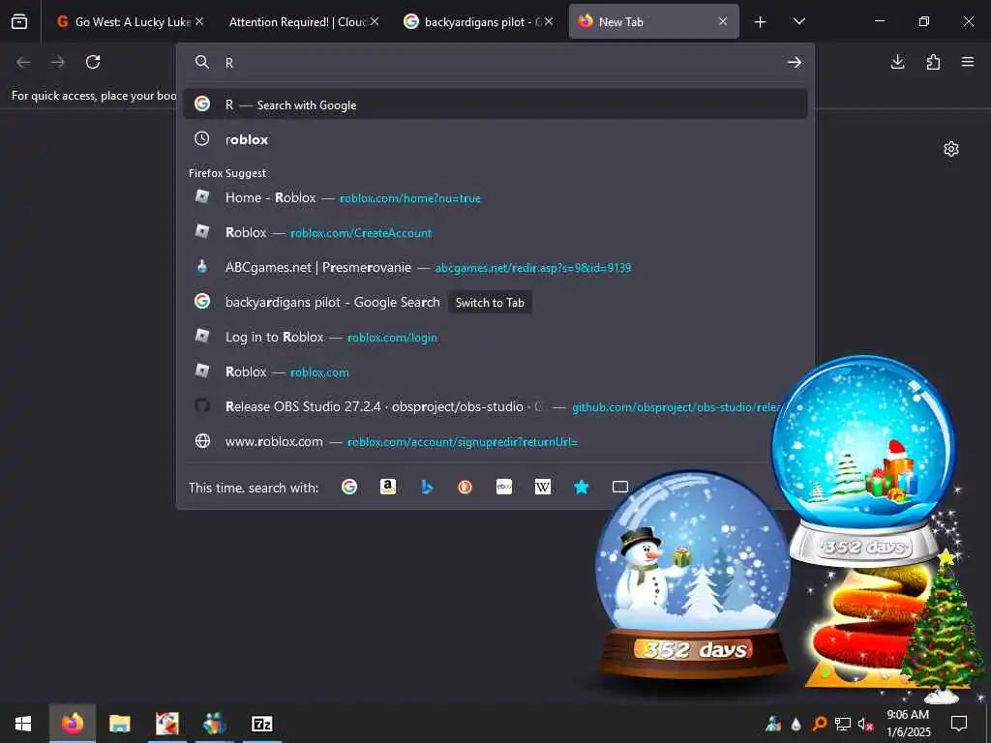Search open tabs with tab icon
The height and width of the screenshot is (743, 991).
coord(620,487)
